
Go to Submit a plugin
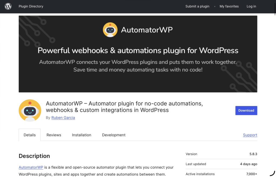[x=197, y=6]
